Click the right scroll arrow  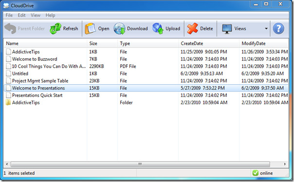(x=285, y=164)
